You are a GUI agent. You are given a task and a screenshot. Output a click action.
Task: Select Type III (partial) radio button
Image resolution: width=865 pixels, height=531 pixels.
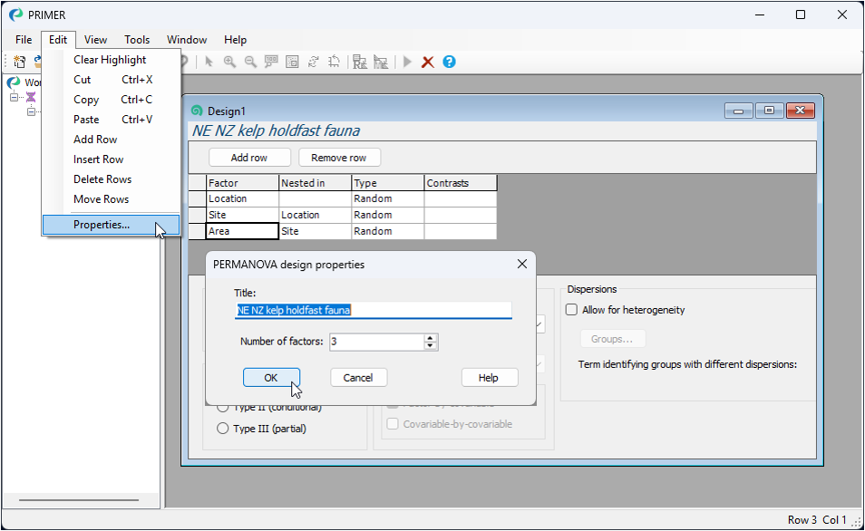pos(223,429)
